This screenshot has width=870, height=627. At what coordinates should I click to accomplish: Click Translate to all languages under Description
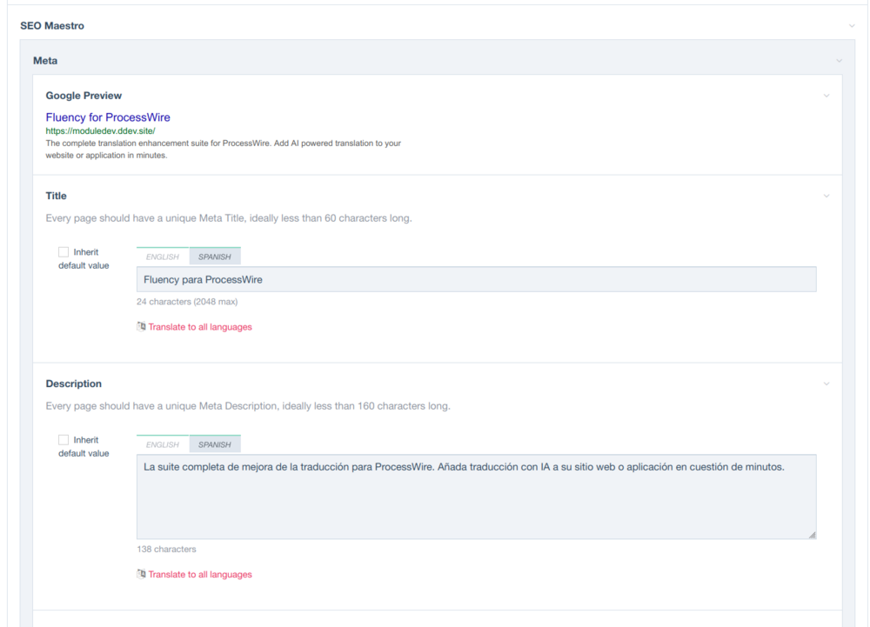[x=200, y=574]
